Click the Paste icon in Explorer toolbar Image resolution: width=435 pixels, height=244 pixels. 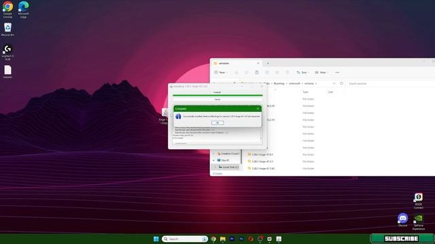[257, 73]
